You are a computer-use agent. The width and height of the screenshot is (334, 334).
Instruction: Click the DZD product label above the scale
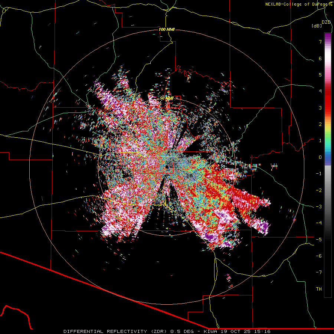coord(326,22)
